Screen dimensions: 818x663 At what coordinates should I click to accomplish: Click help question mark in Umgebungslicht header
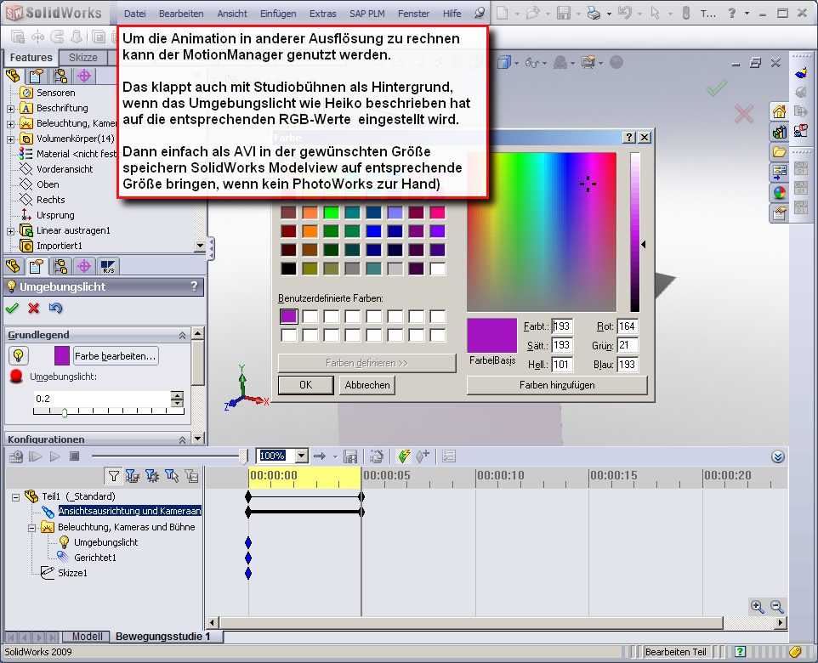coord(194,286)
